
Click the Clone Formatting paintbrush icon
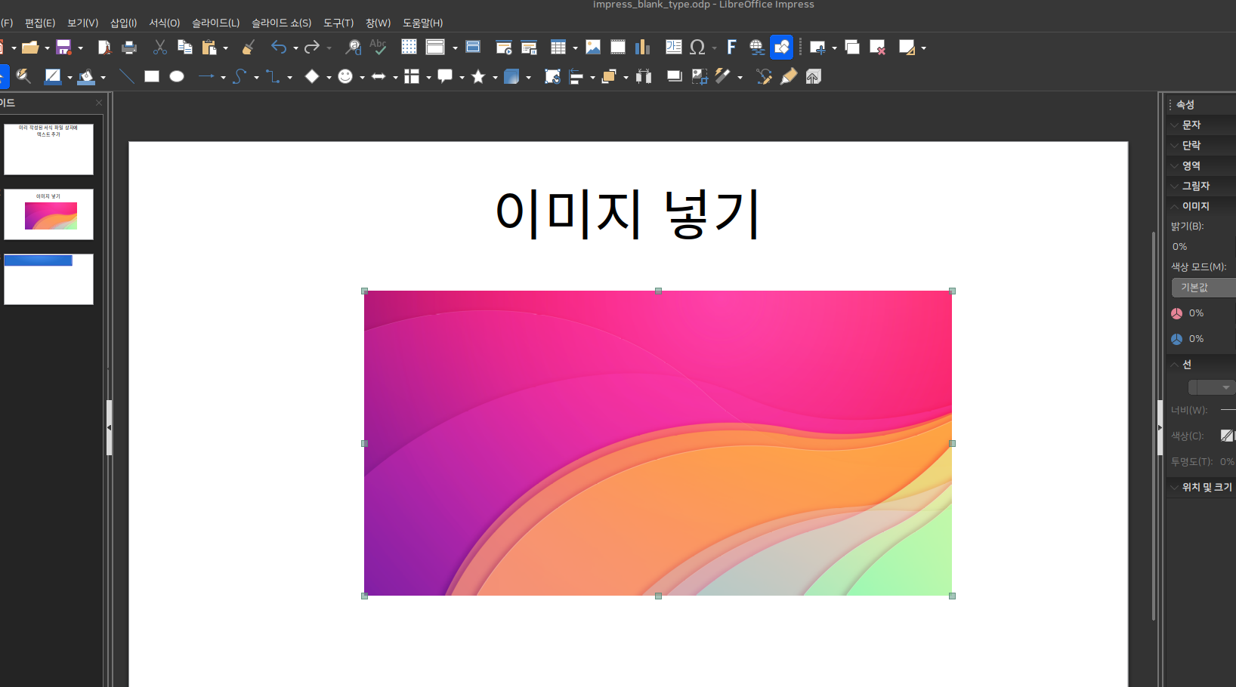click(x=248, y=48)
